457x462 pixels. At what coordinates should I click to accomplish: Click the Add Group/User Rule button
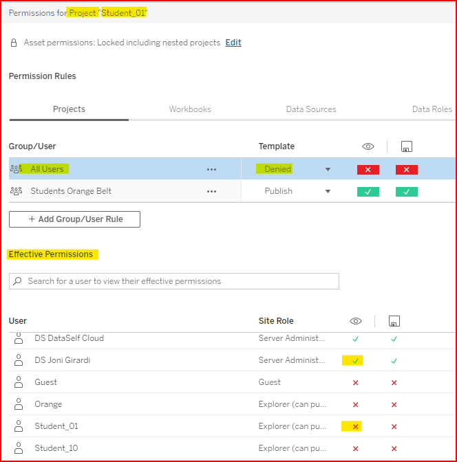[x=74, y=219]
